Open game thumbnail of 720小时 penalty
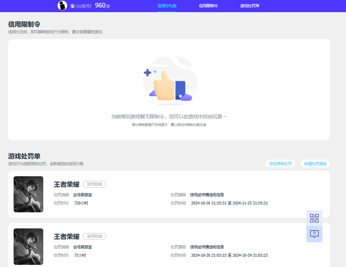 click(x=29, y=194)
